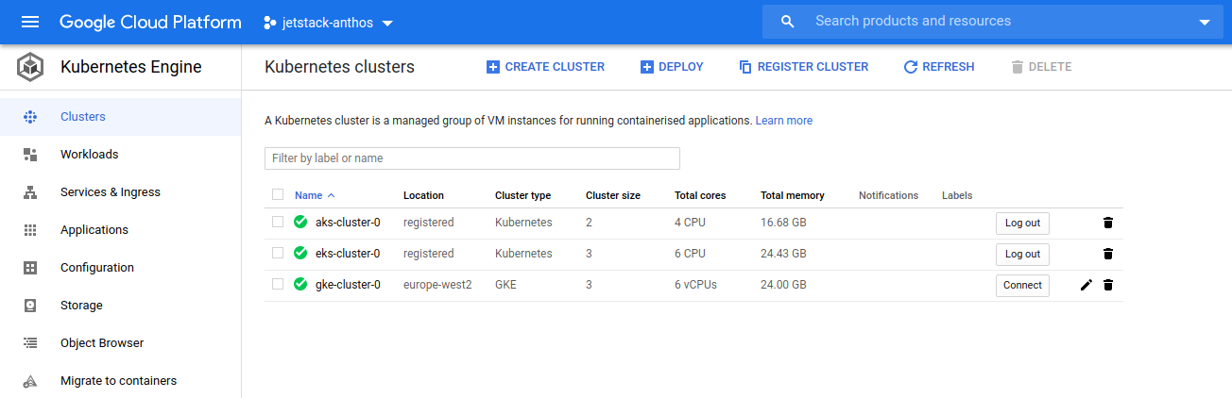The width and height of the screenshot is (1232, 398).
Task: Click the Google Cloud Platform title
Action: 150,22
